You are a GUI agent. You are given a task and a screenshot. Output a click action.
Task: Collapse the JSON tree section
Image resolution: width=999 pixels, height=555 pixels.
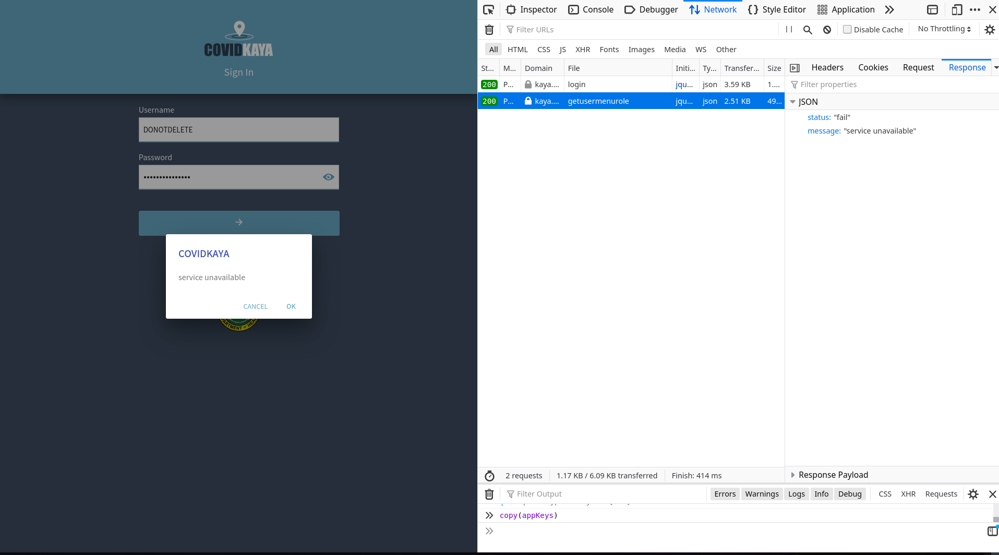[x=793, y=102]
